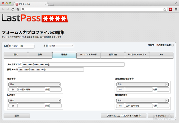Switch to カスタムフィールド tab
179x123 pixels.
(x=137, y=55)
